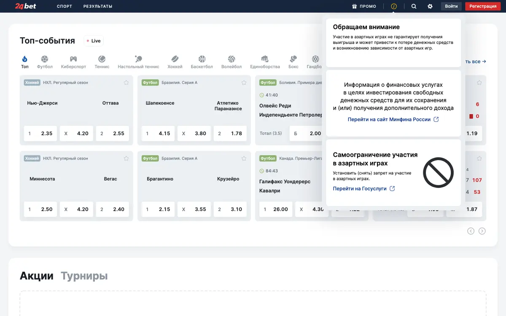Select the Топ flame category
Viewport: 506px width, 316px height.
coord(25,62)
